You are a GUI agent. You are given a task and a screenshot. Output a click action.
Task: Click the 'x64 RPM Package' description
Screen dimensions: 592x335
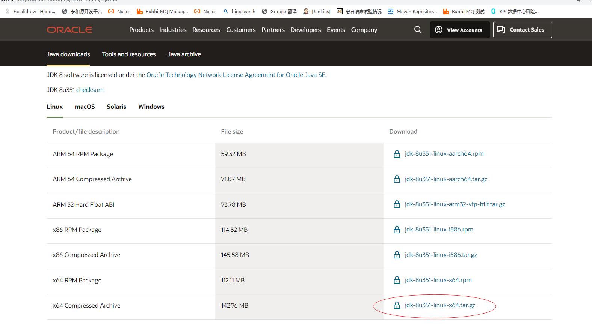tap(77, 280)
